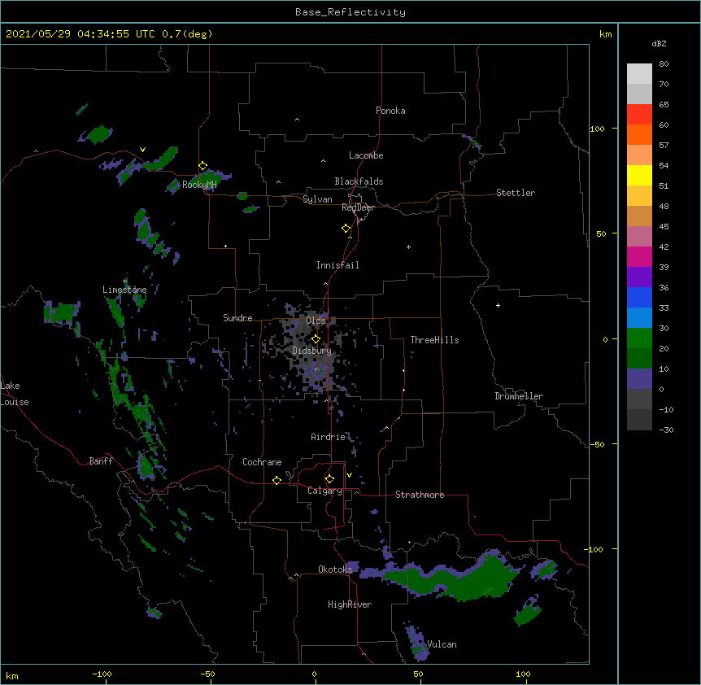Viewport: 701px width, 685px height.
Task: Select the bright yellow 51–54 dBZ swatch
Action: [x=639, y=175]
